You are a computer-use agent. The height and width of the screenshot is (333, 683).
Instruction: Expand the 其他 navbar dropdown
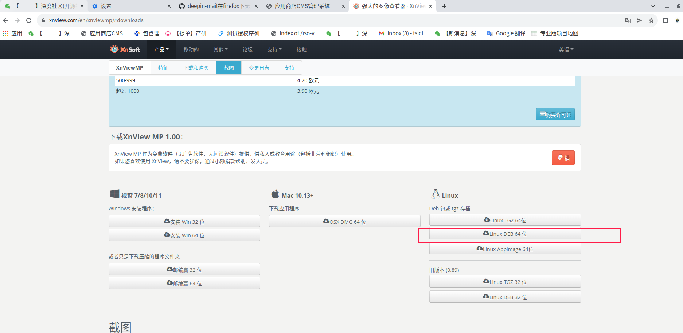[220, 49]
